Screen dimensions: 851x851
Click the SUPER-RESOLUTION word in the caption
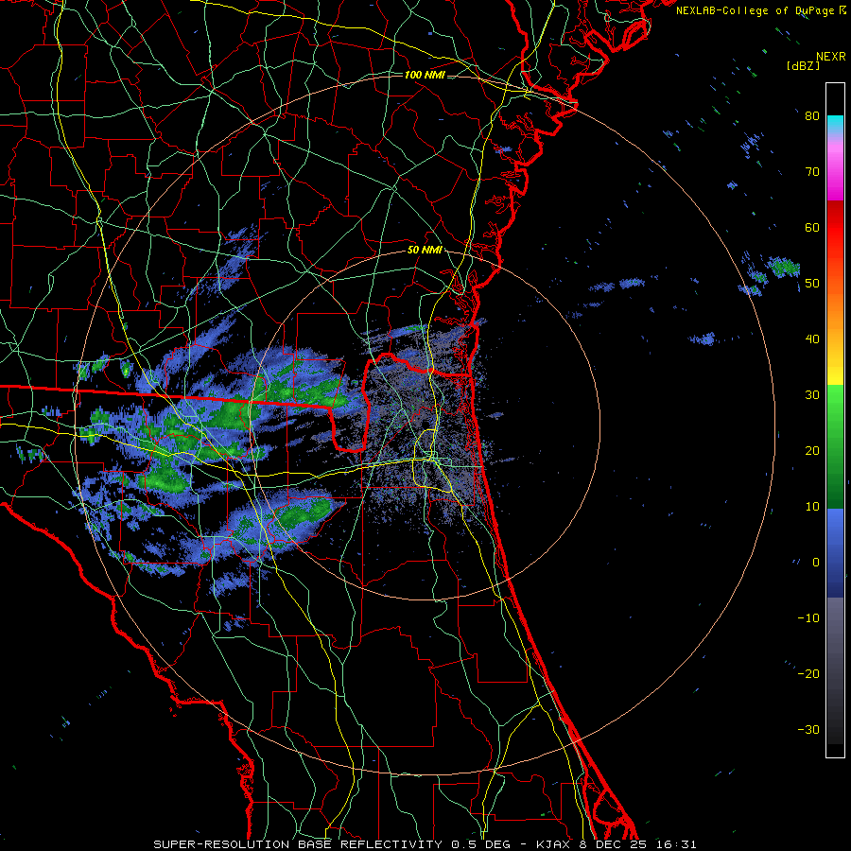[x=221, y=844]
